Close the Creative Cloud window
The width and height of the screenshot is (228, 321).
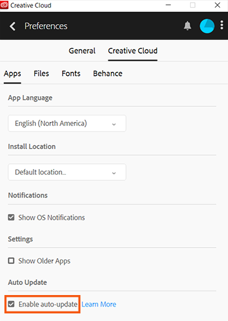click(217, 5)
